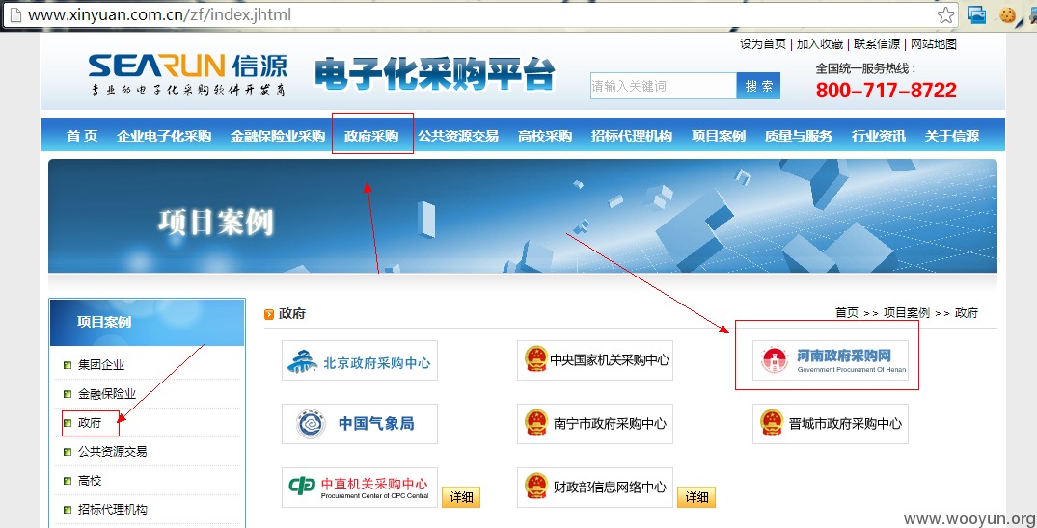1037x528 pixels.
Task: Open 质量与服务 navigation item
Action: pyautogui.click(x=799, y=136)
